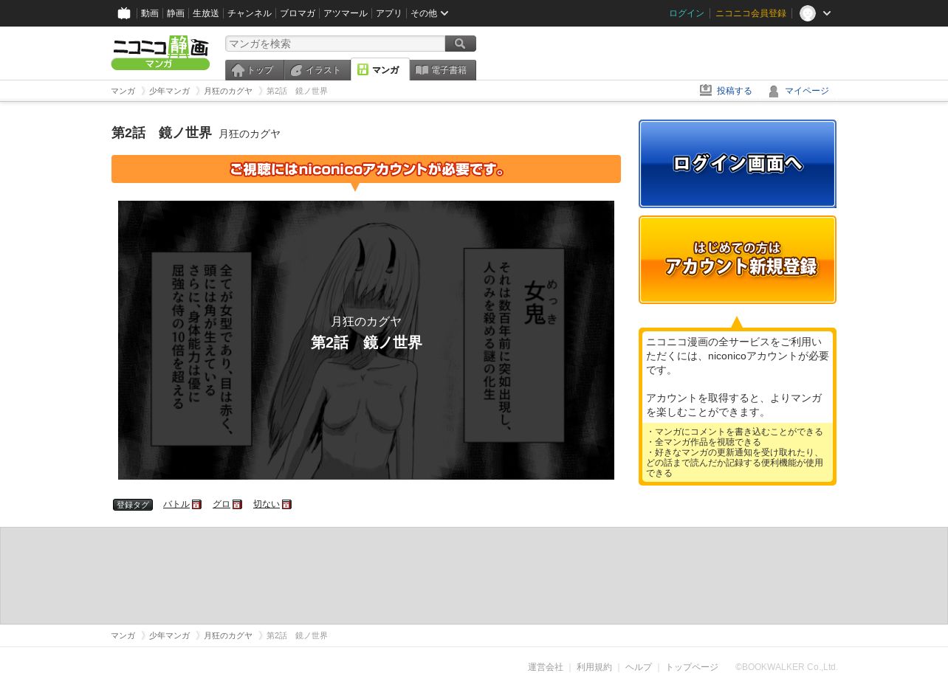Click the orange niconicoアカウントが必要です banner
Image resolution: width=948 pixels, height=687 pixels.
366,169
